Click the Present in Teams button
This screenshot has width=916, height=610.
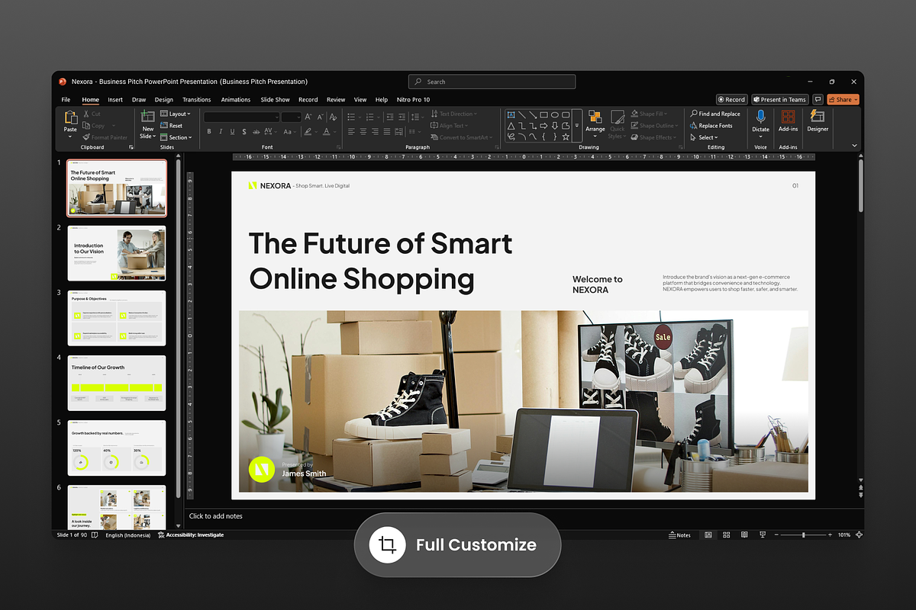tap(779, 99)
